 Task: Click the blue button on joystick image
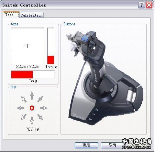pos(85,38)
